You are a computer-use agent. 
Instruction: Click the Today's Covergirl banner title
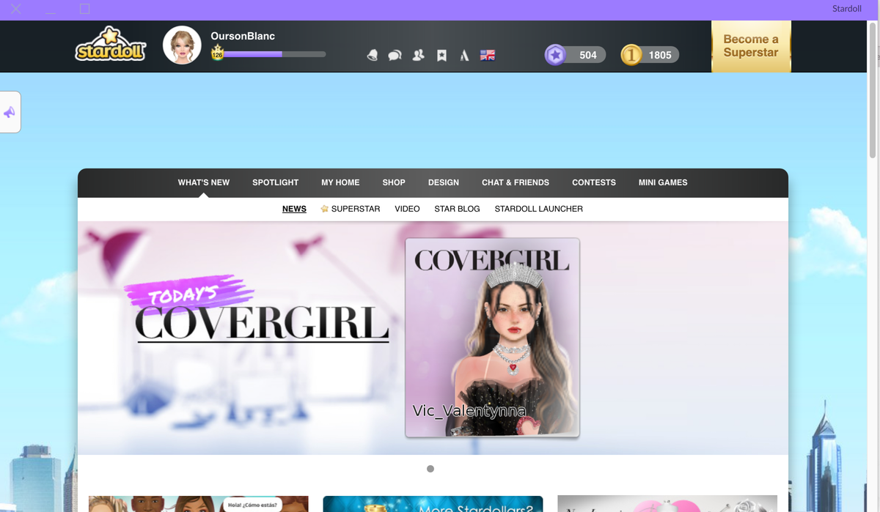tap(258, 309)
